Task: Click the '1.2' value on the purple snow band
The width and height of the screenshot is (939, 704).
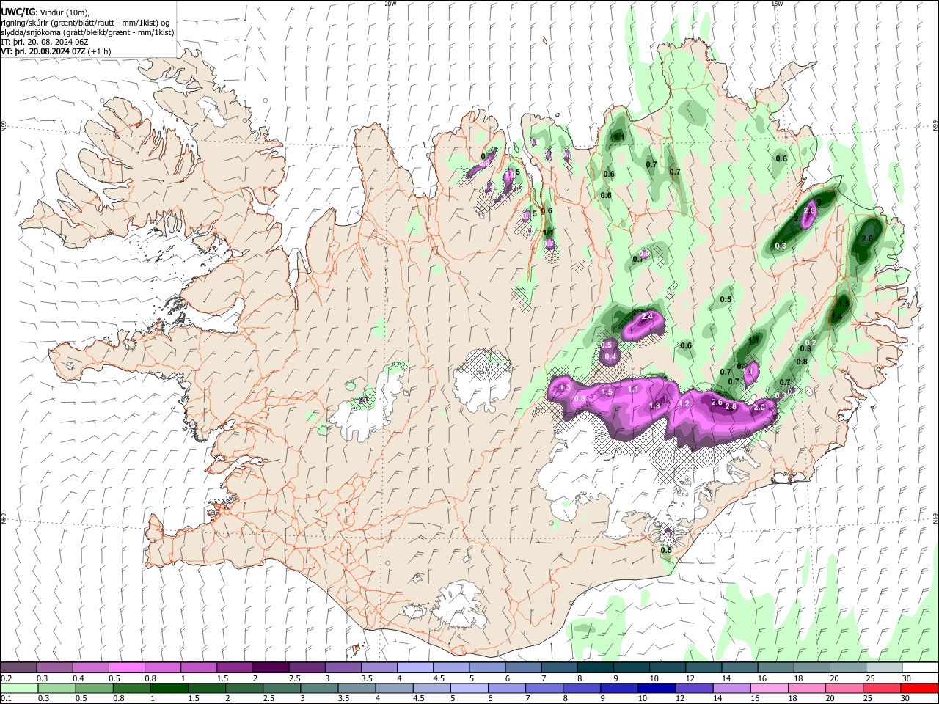Action: (x=684, y=403)
